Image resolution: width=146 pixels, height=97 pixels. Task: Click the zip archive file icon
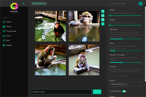[103, 20]
